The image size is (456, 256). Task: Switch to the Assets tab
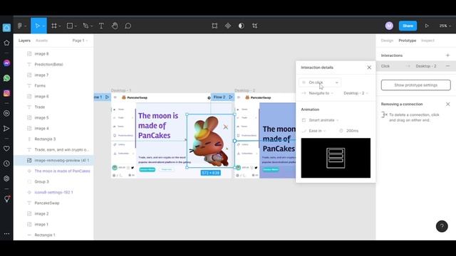click(x=41, y=41)
